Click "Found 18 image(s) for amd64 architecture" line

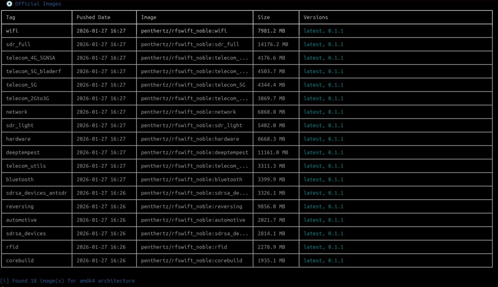[x=68, y=281]
